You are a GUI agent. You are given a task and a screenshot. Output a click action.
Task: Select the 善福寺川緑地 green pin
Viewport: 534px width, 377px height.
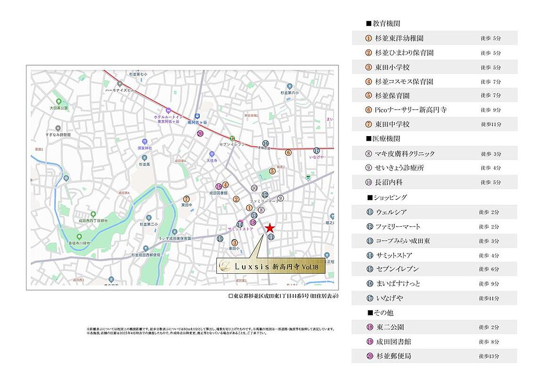point(79,237)
